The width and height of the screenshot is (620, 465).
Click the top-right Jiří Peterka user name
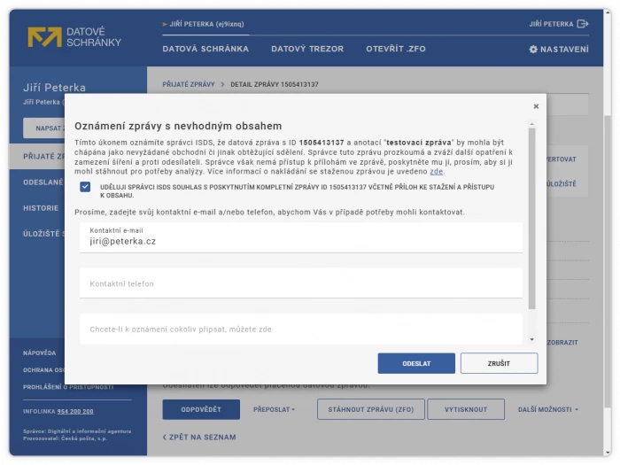pos(551,24)
